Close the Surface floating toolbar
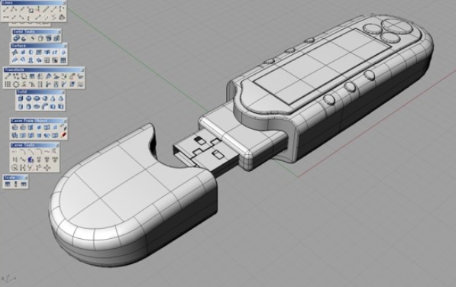The width and height of the screenshot is (456, 287). tap(65, 46)
